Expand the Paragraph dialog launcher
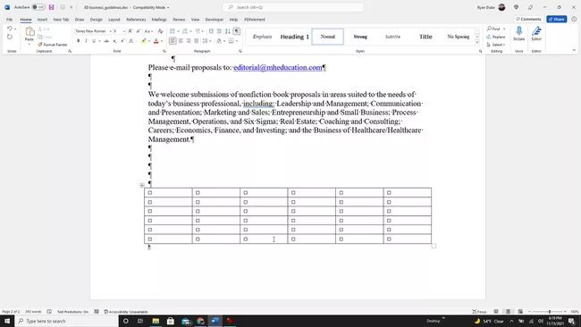Image resolution: width=581 pixels, height=327 pixels. pos(240,51)
